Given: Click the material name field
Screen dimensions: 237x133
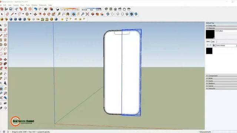Looking at the screenshot, I should coord(226,31).
